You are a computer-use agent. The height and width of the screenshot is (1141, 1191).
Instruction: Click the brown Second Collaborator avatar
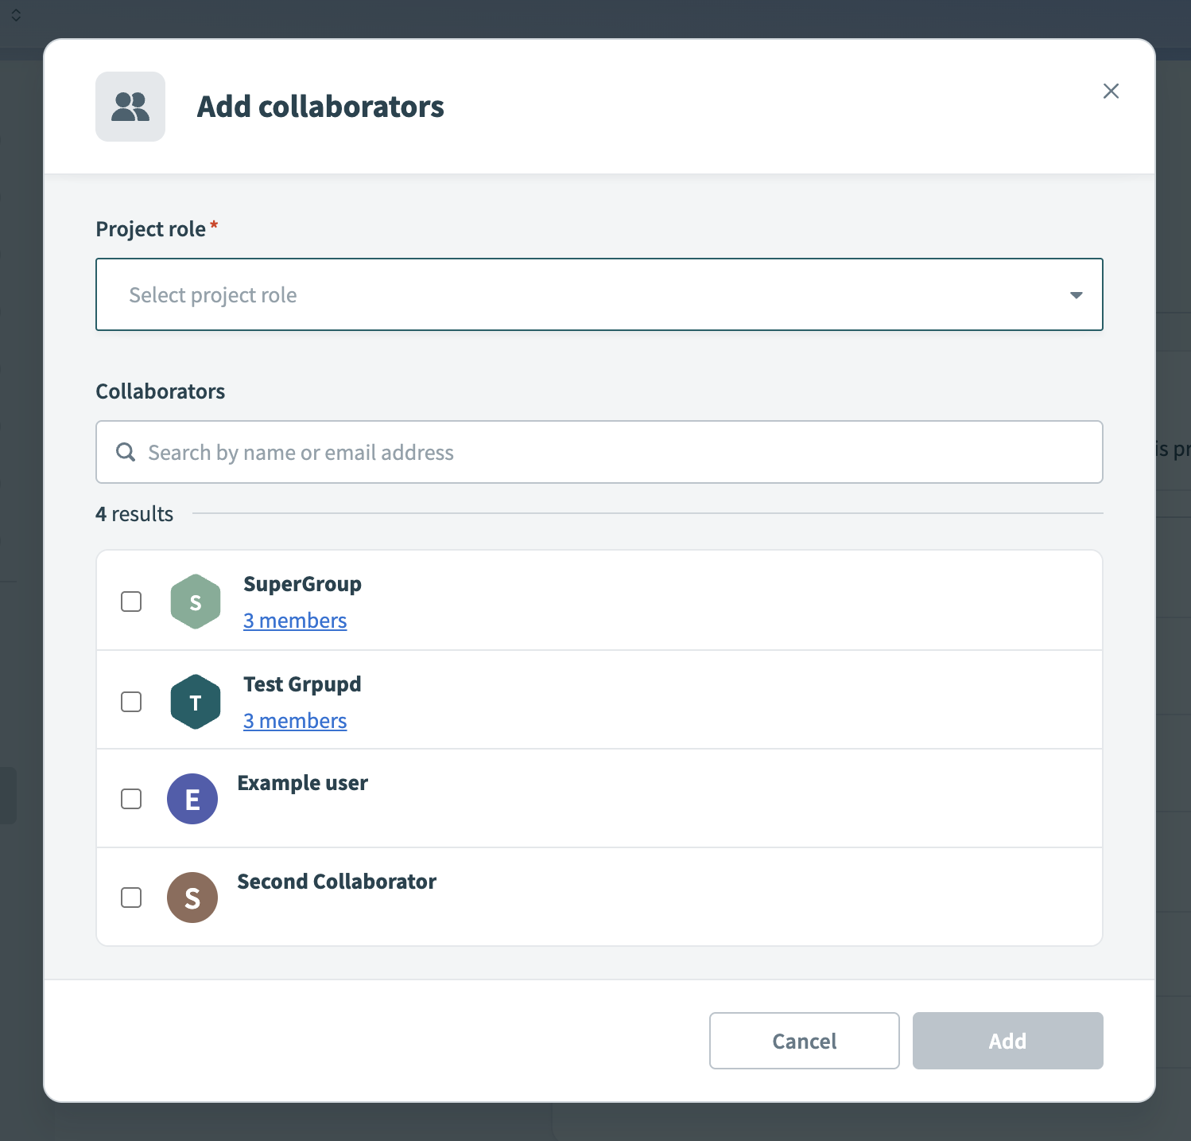(x=192, y=897)
